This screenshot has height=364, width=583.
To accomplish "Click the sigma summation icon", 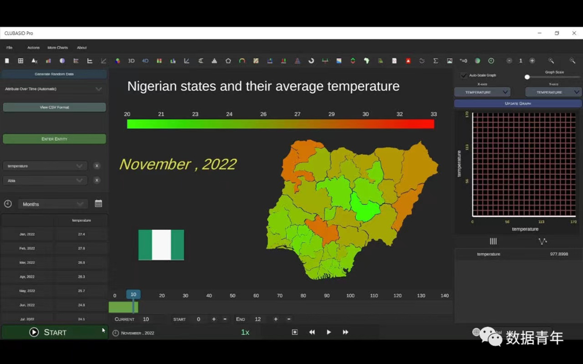I will click(x=436, y=60).
